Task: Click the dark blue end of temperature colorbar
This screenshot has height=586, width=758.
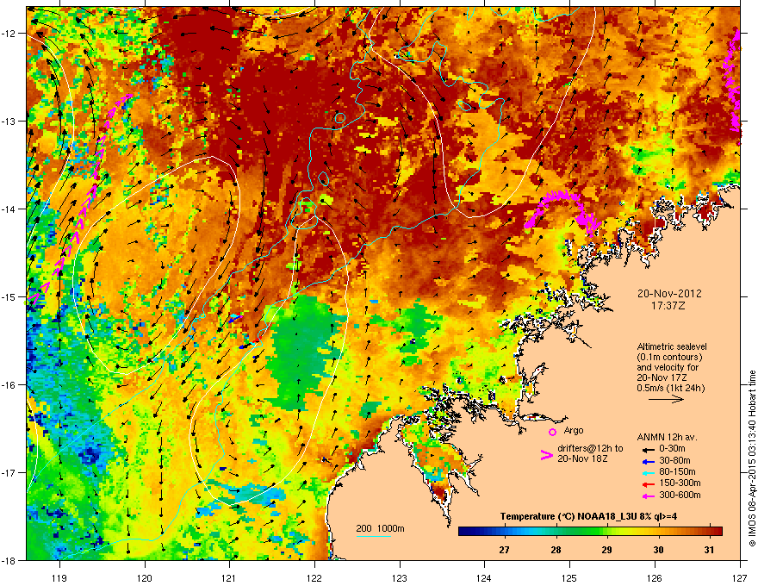Action: pos(464,532)
